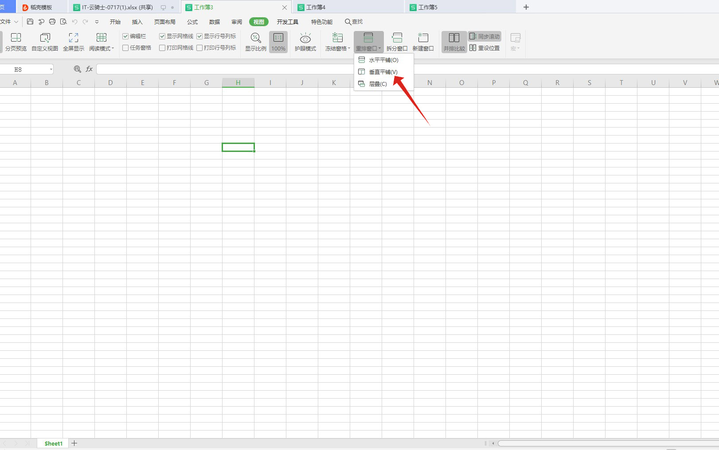Click into the formula bar input field
The image size is (719, 450).
[407, 69]
